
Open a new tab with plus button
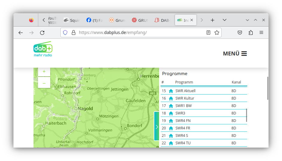coord(212,20)
